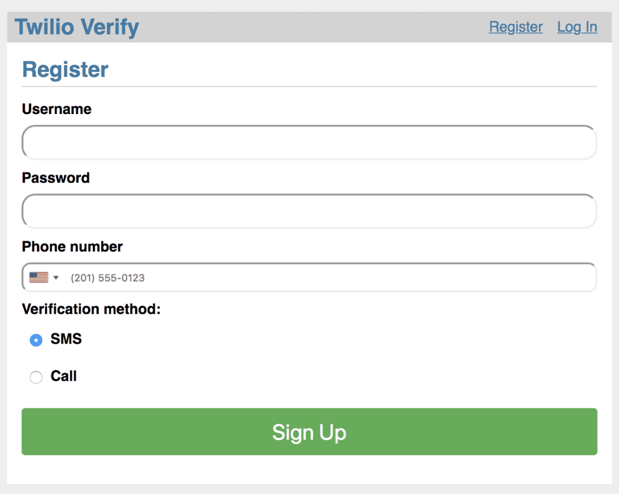
Task: Click the Username label
Action: 56,109
